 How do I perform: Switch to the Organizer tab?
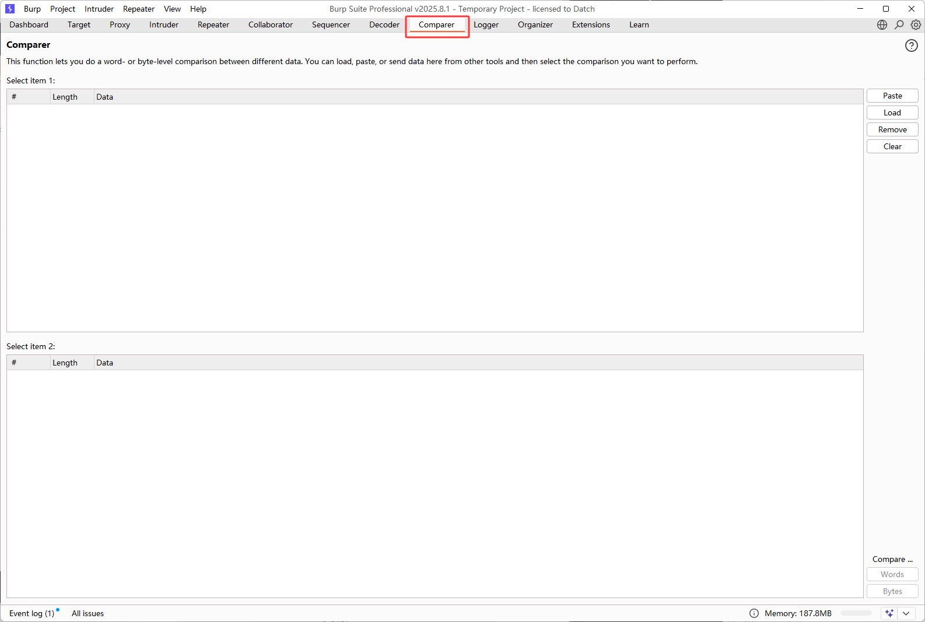pyautogui.click(x=535, y=24)
